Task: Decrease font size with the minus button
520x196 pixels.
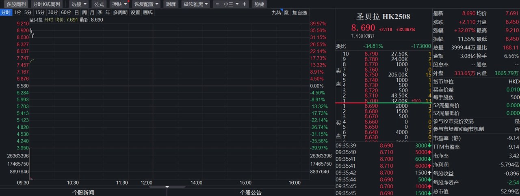Action: 217,4
